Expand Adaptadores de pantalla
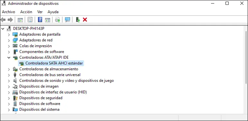 [9, 34]
